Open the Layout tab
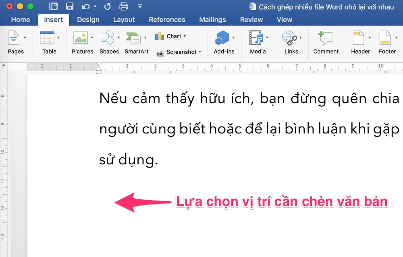Image resolution: width=403 pixels, height=257 pixels. (x=124, y=19)
